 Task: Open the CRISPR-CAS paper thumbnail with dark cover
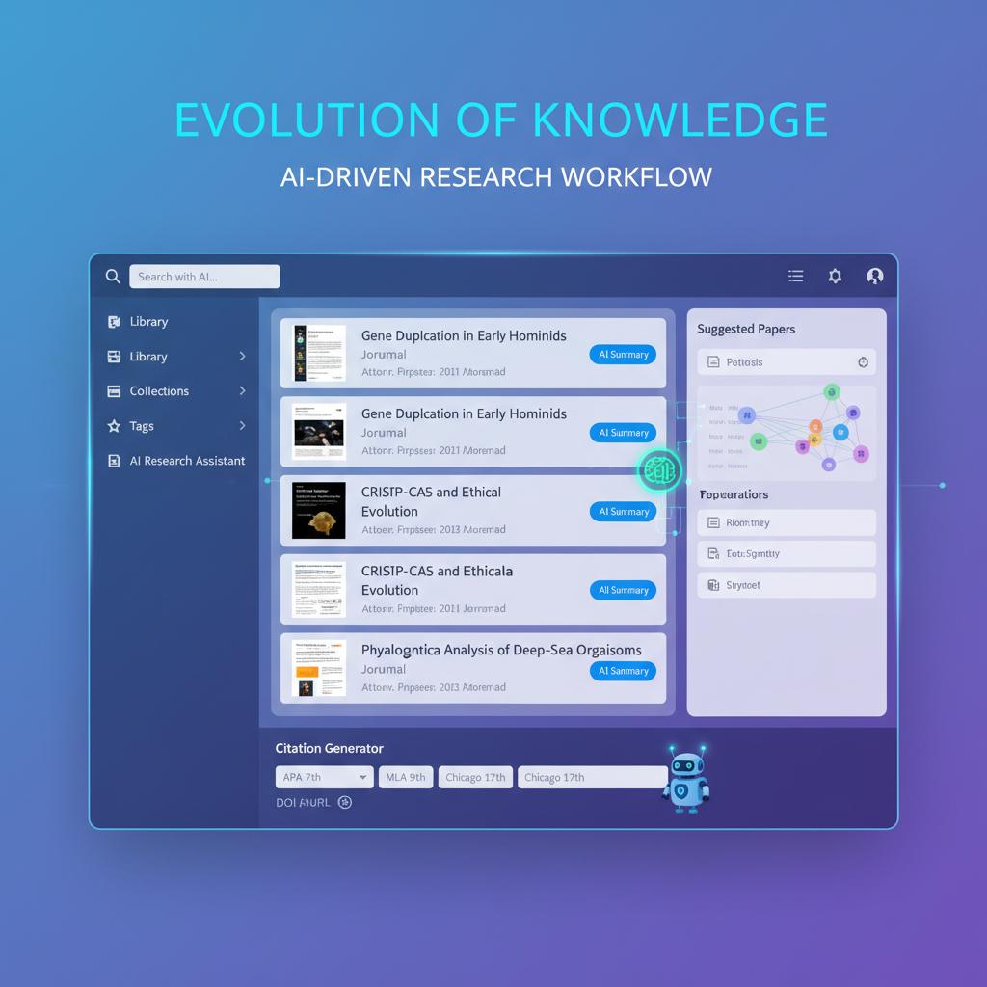tap(318, 511)
